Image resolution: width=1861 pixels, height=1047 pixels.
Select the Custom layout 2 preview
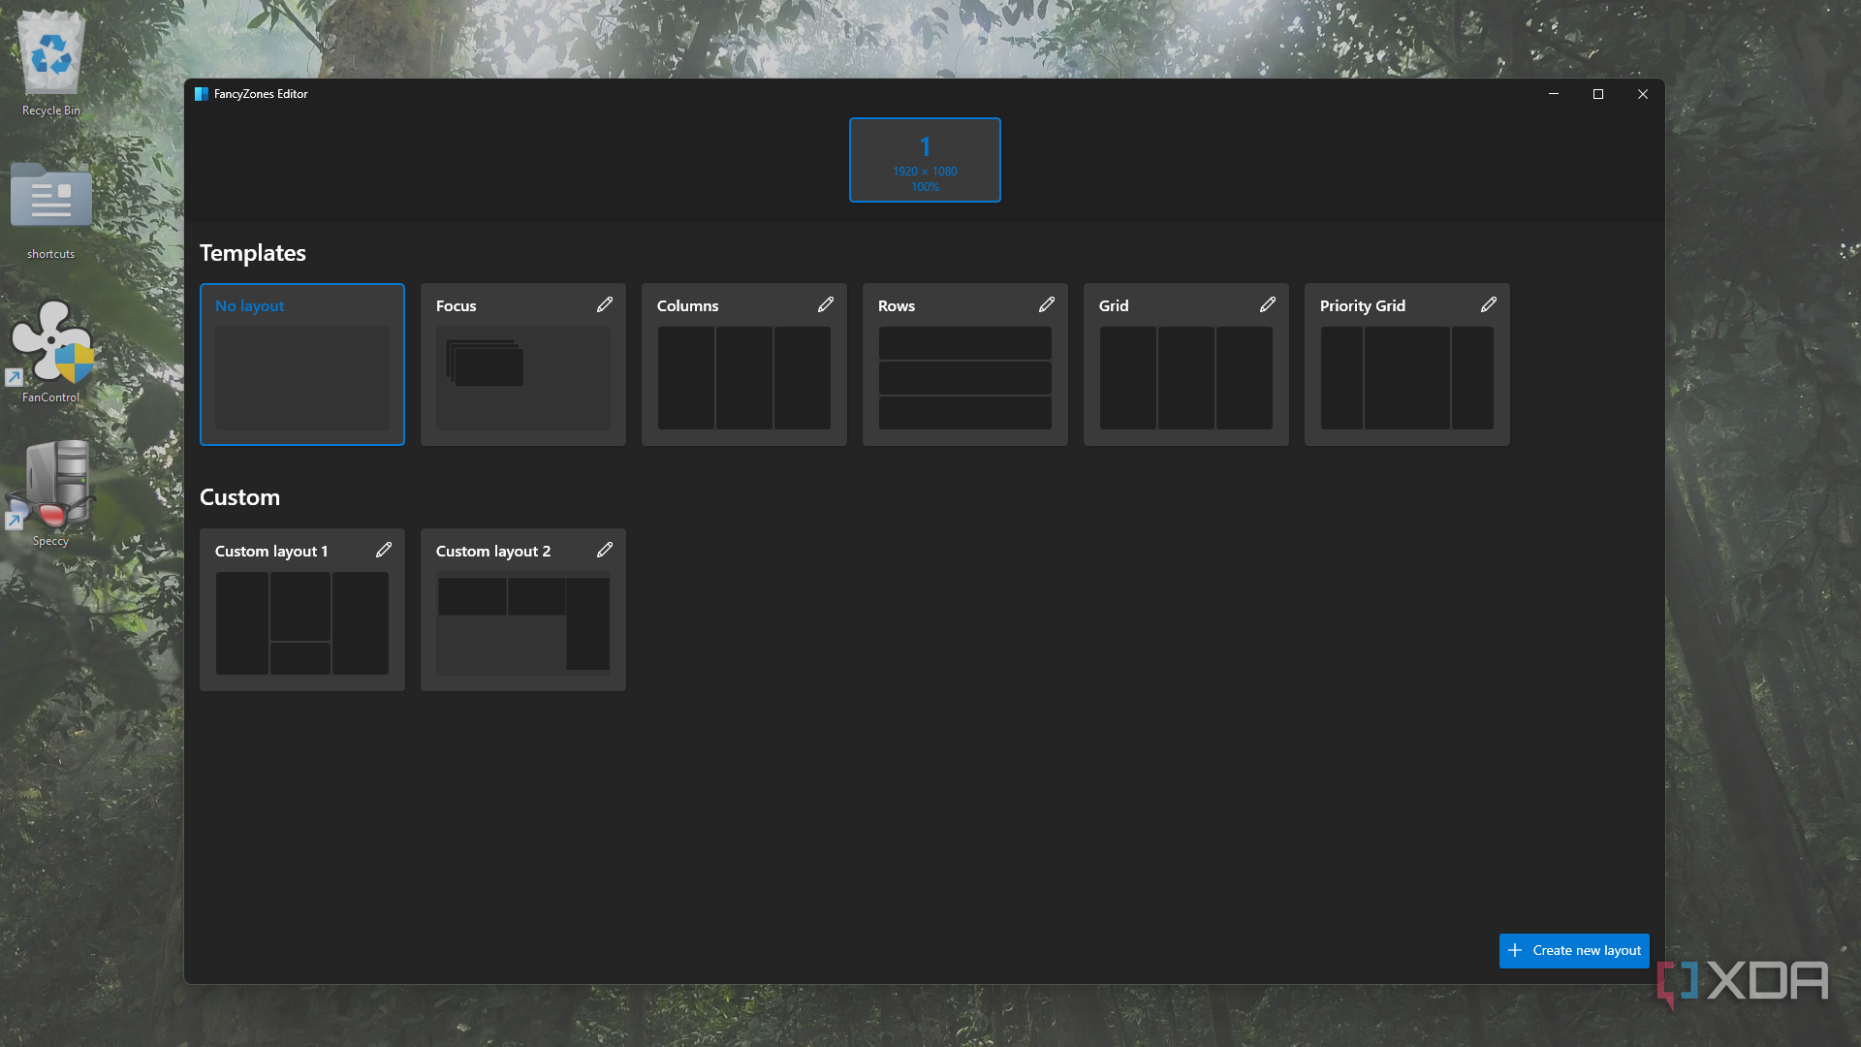[x=523, y=623]
